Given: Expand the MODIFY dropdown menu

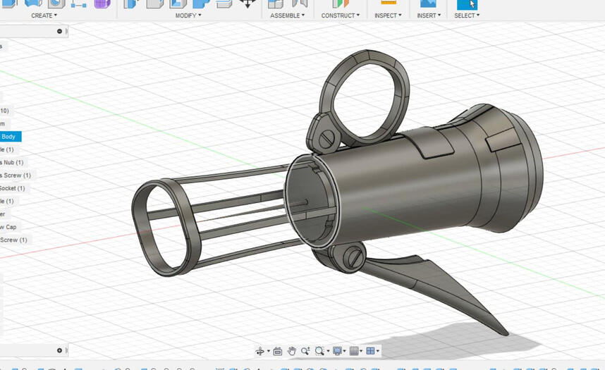Looking at the screenshot, I should click(x=188, y=16).
